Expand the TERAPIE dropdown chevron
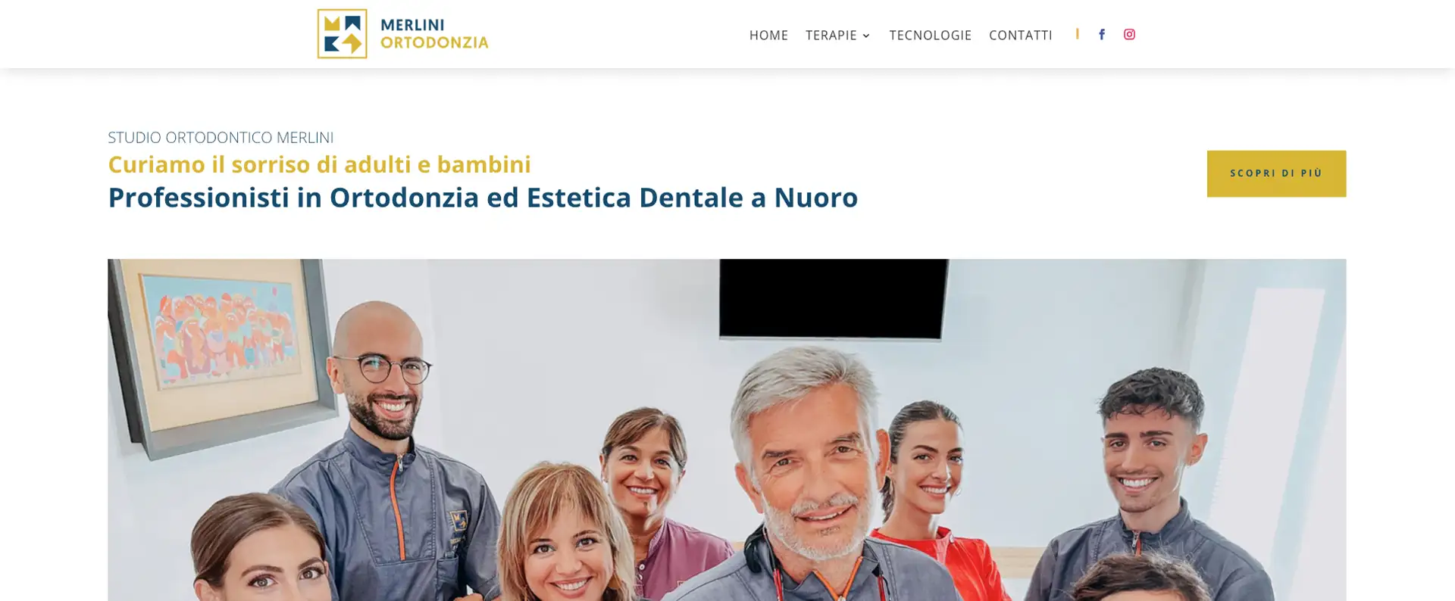This screenshot has width=1455, height=601. click(866, 36)
